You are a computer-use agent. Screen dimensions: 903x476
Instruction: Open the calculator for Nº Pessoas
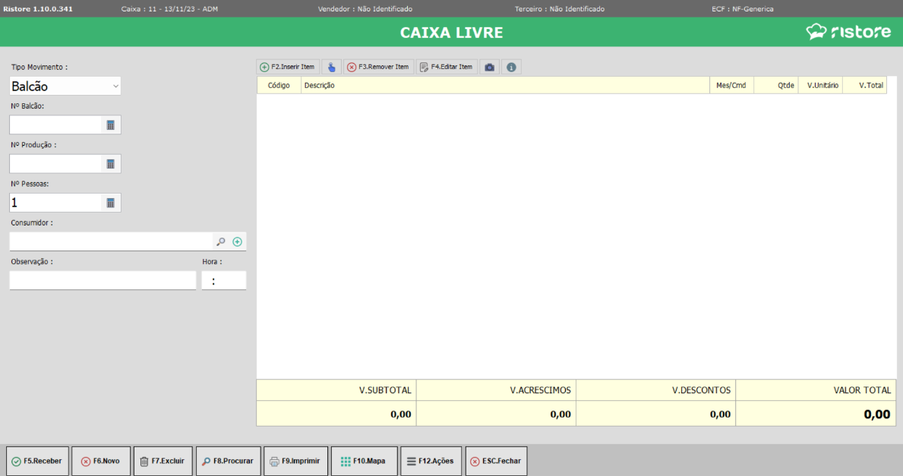[x=110, y=203]
